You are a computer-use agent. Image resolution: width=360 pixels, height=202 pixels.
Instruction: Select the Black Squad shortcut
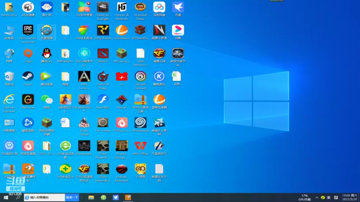pyautogui.click(x=84, y=127)
